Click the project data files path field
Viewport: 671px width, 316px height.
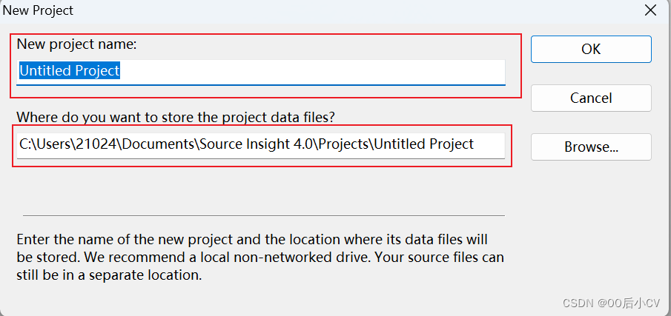[x=261, y=144]
